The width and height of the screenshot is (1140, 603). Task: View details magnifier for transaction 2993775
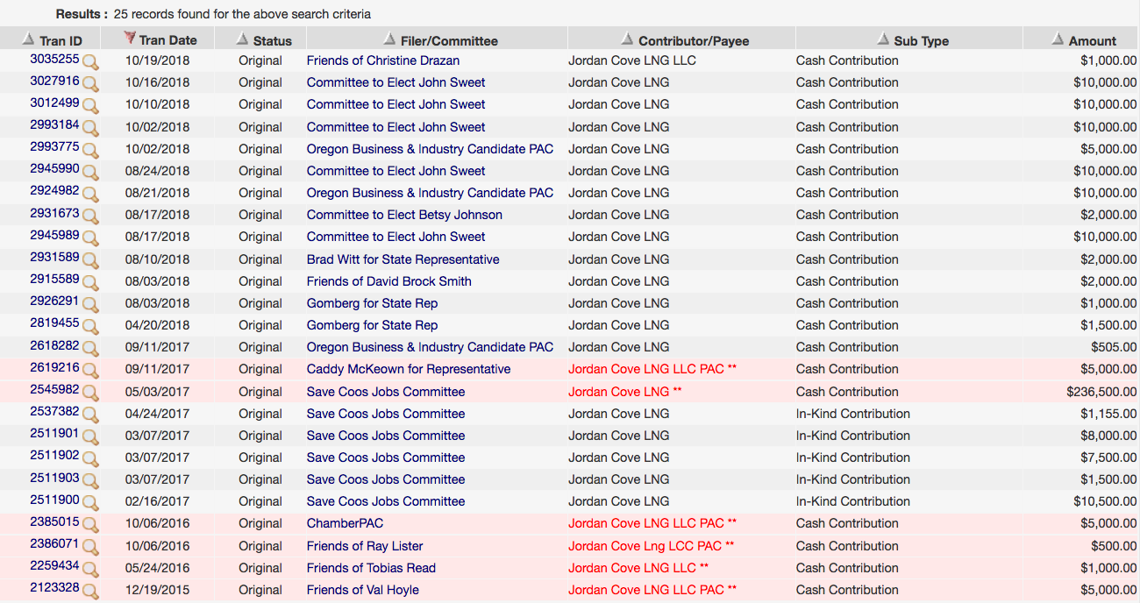(x=90, y=151)
